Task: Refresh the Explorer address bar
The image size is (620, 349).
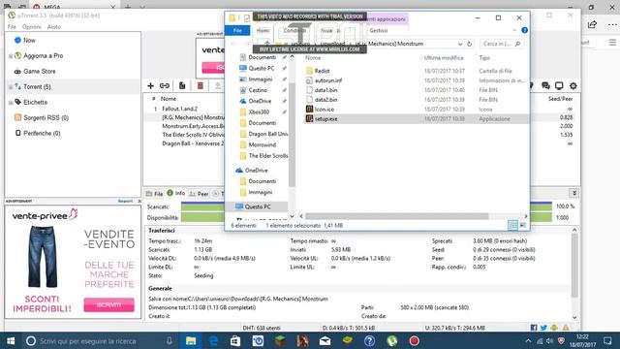Action: (469, 44)
